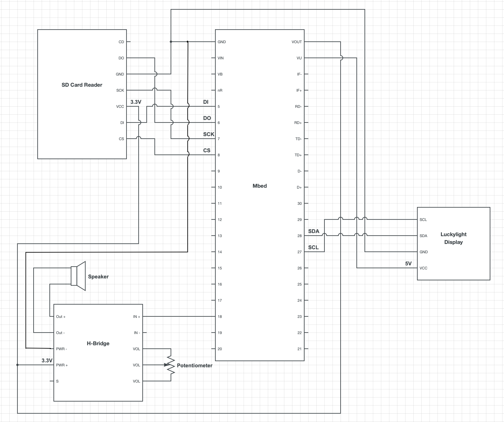The width and height of the screenshot is (504, 422).
Task: Select Mbed pin 7
Action: coord(219,139)
